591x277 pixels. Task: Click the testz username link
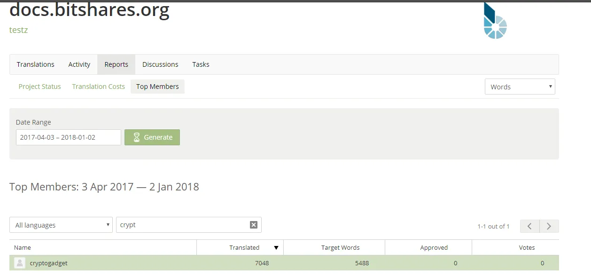click(x=19, y=30)
